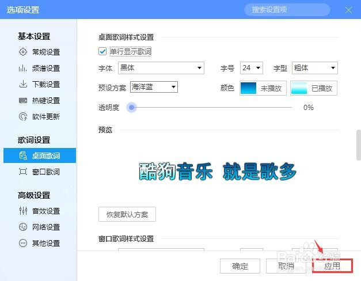Click the 窗口歌词样式设置 section heading
This screenshot has height=281, width=361.
(126, 238)
